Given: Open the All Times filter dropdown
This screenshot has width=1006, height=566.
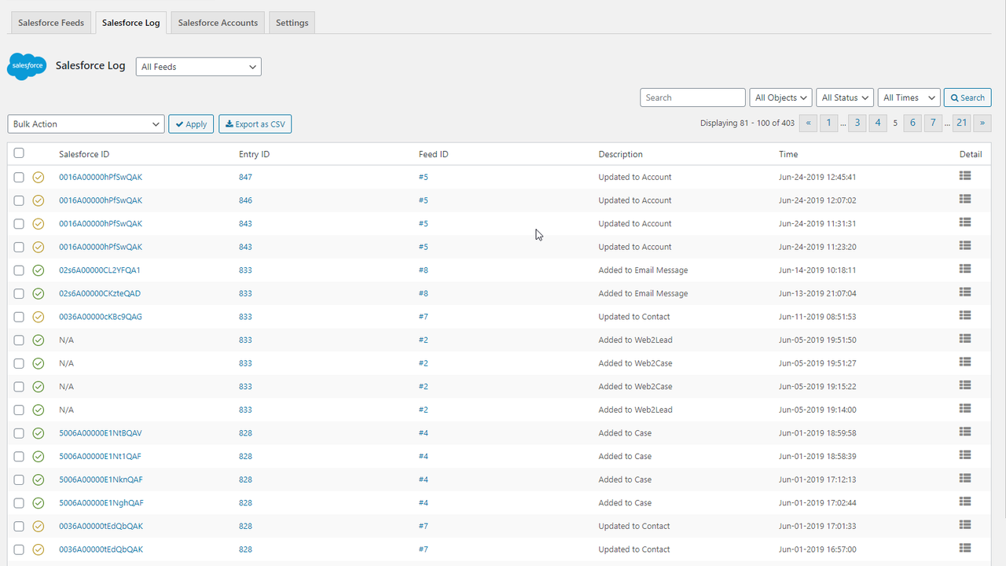Looking at the screenshot, I should click(x=909, y=97).
